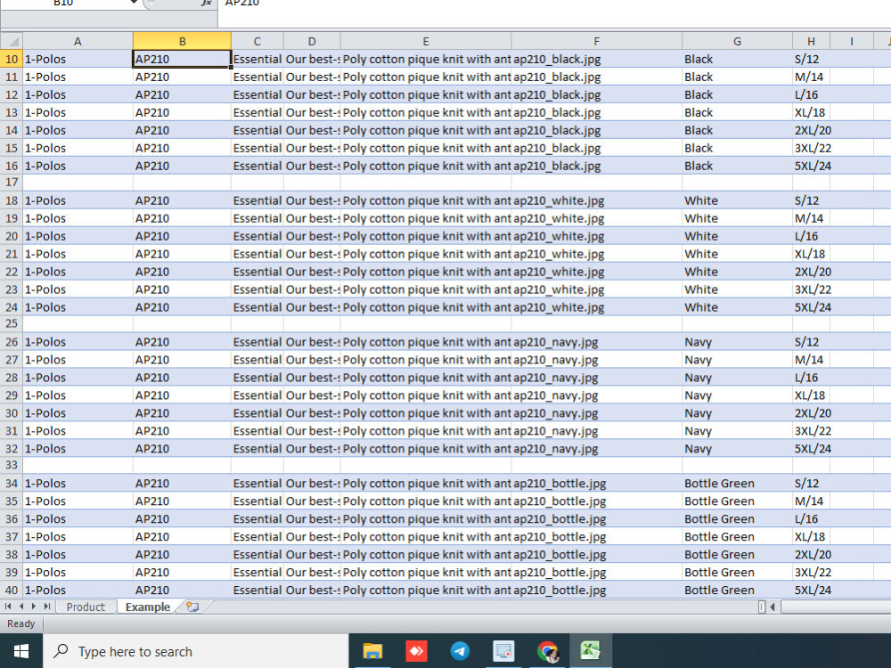Click the taskbar search box
This screenshot has height=668, width=891.
tap(195, 651)
